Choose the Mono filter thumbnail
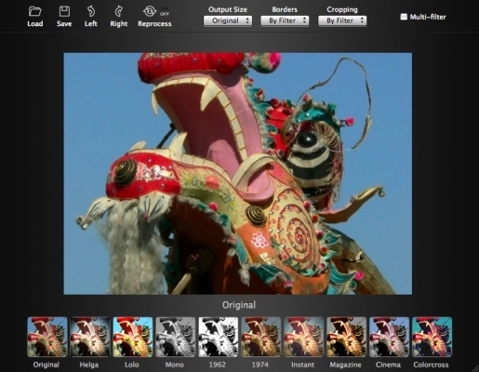The width and height of the screenshot is (479, 372). (x=176, y=337)
